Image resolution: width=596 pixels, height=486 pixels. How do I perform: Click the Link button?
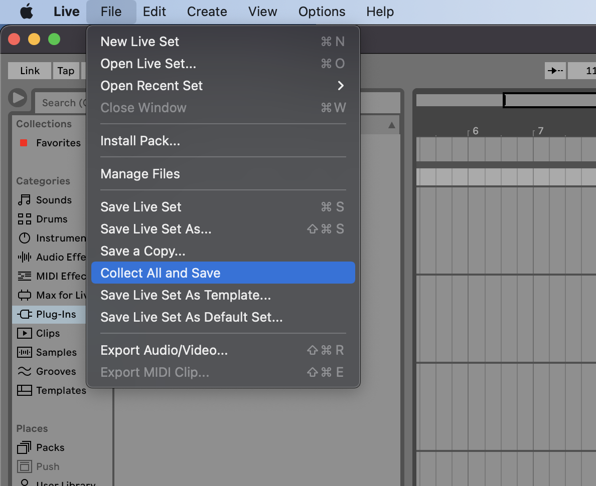[30, 71]
